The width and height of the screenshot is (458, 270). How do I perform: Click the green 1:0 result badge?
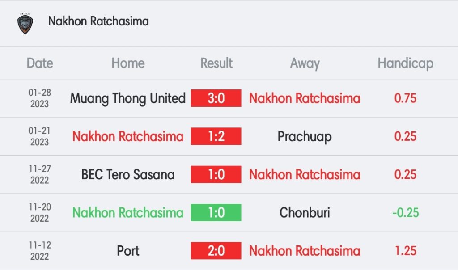pyautogui.click(x=216, y=212)
